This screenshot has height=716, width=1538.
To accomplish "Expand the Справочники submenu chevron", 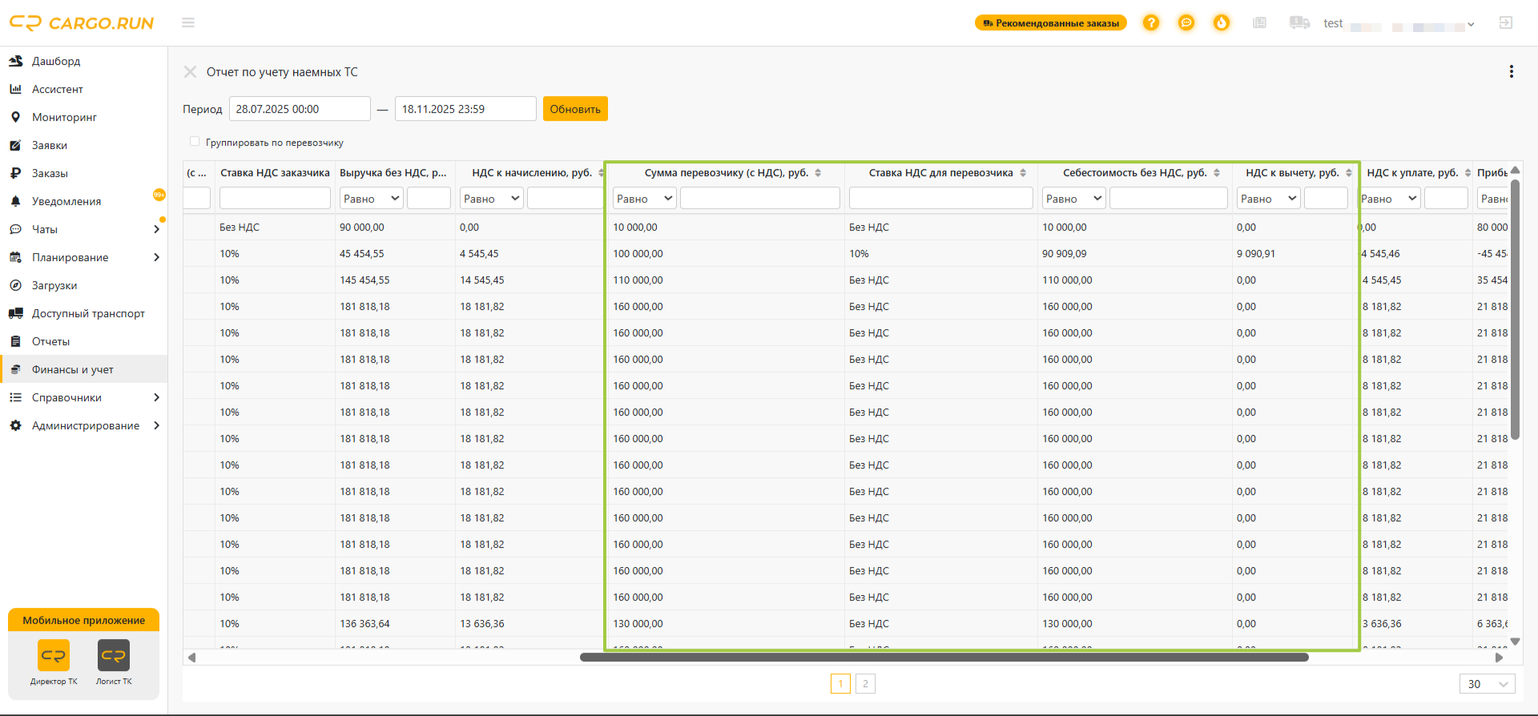I will click(156, 397).
